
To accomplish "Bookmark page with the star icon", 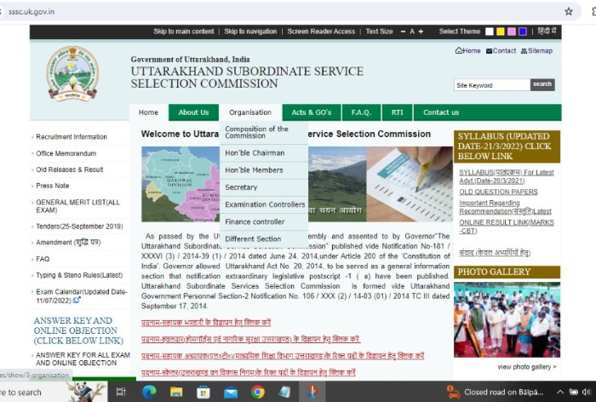I will point(568,11).
